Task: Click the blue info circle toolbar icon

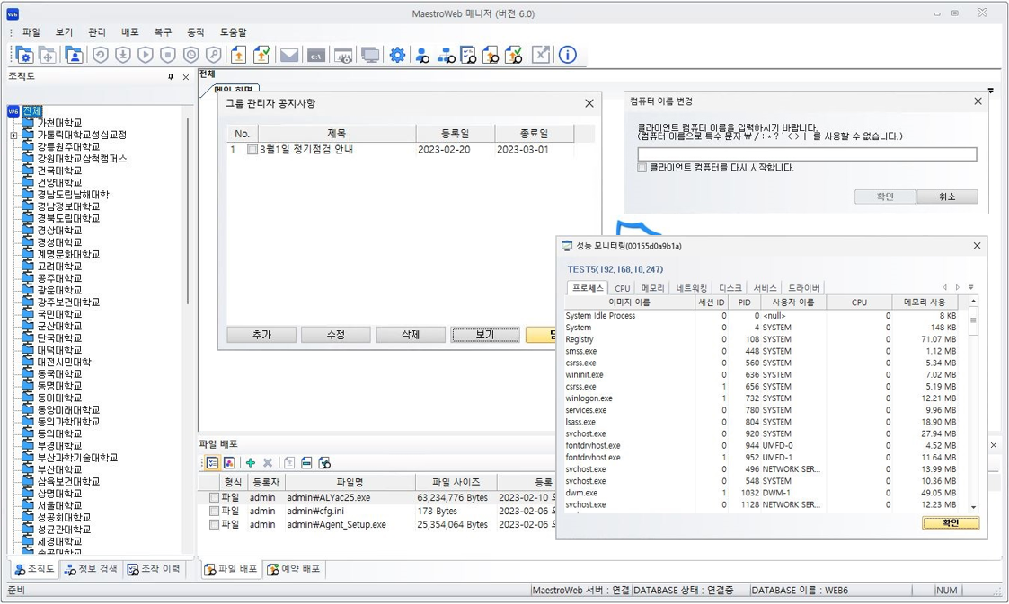Action: coord(568,55)
